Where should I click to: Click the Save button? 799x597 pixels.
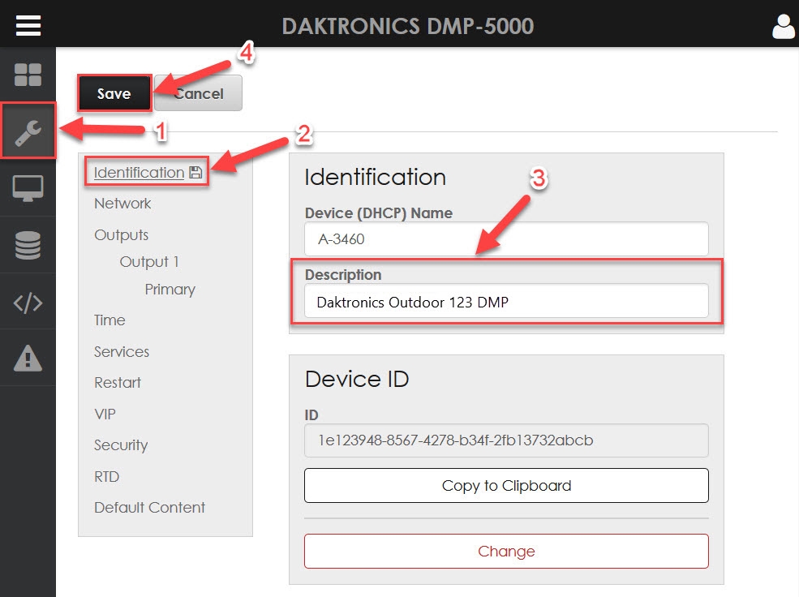click(x=114, y=93)
